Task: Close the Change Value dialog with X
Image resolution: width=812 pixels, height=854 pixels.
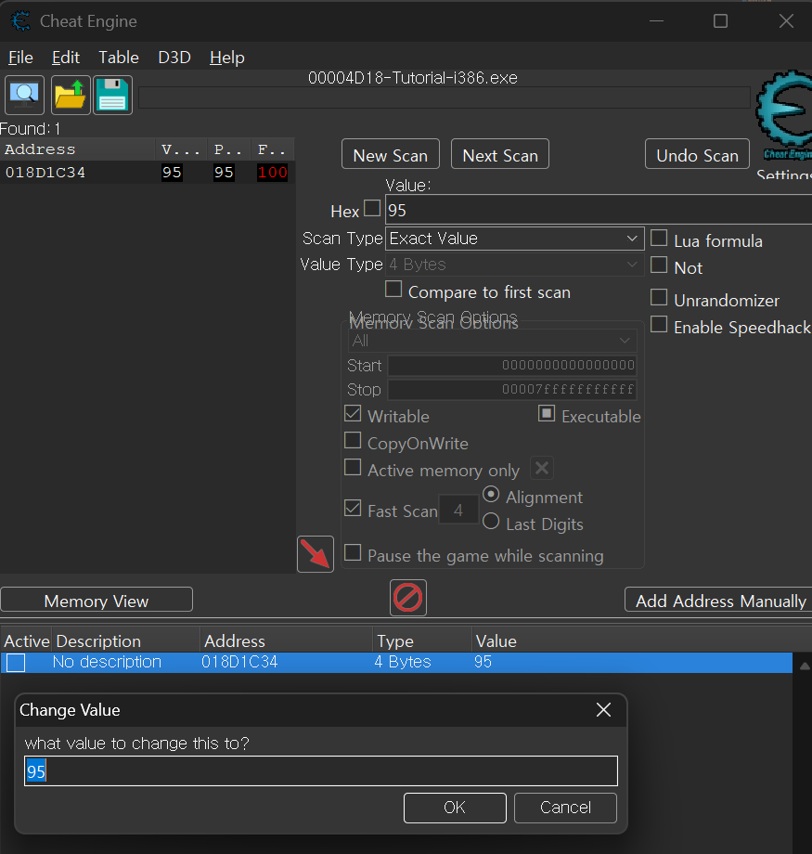Action: coord(603,710)
